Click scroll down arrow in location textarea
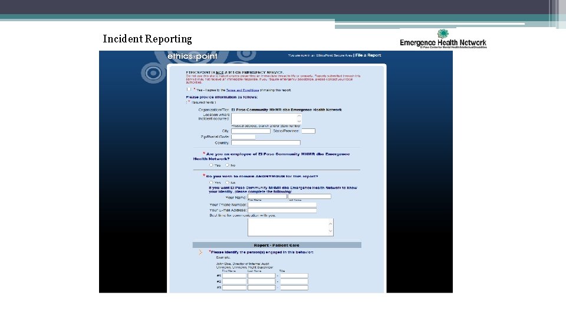This screenshot has width=566, height=318. coord(299,121)
